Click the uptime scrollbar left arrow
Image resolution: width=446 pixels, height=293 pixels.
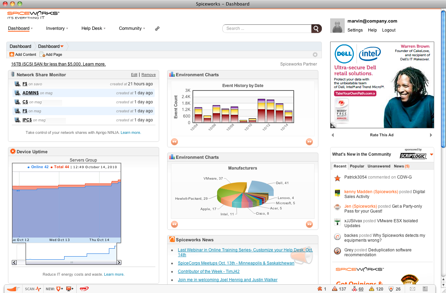pyautogui.click(x=14, y=262)
